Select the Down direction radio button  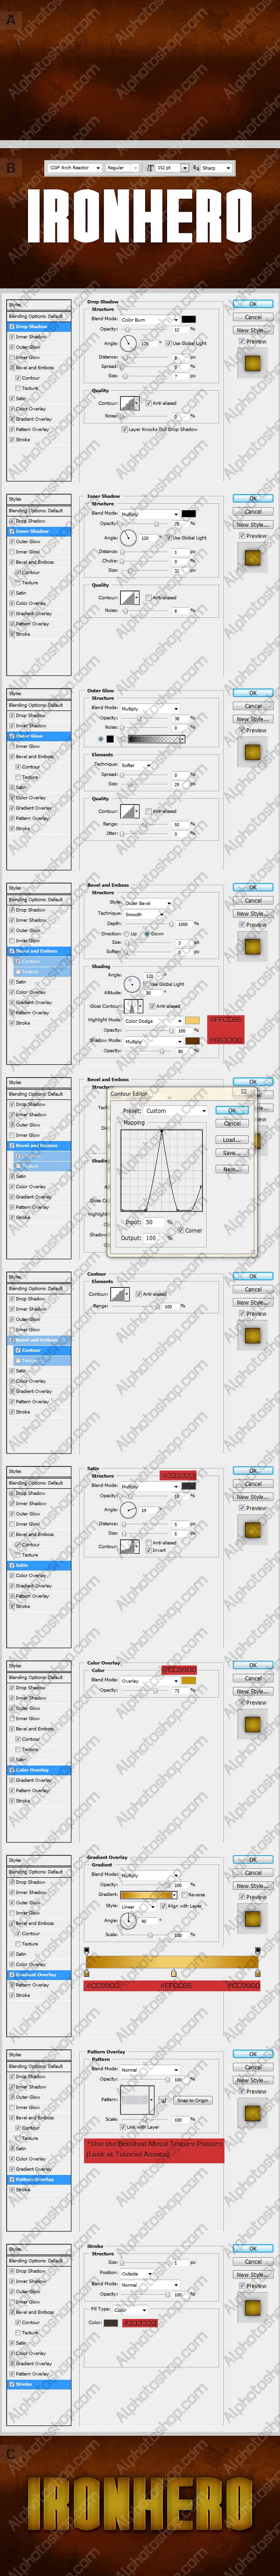[x=146, y=934]
